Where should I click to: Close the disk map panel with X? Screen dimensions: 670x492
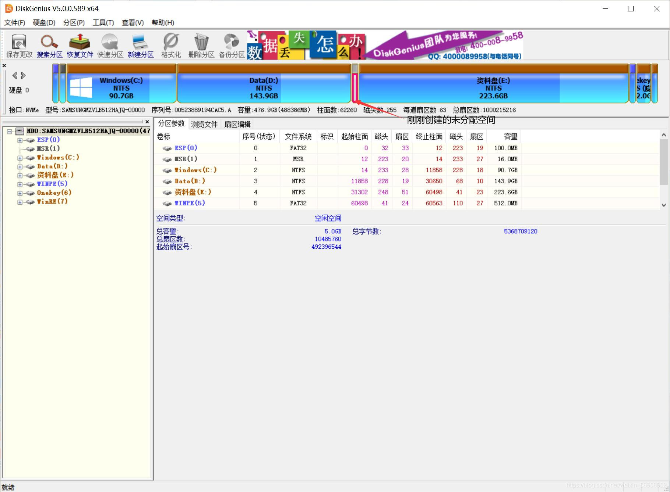click(x=4, y=65)
